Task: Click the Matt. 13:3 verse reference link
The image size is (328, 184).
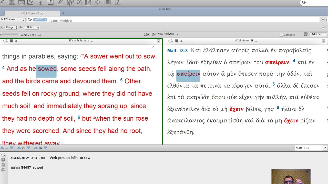Action: [177, 51]
